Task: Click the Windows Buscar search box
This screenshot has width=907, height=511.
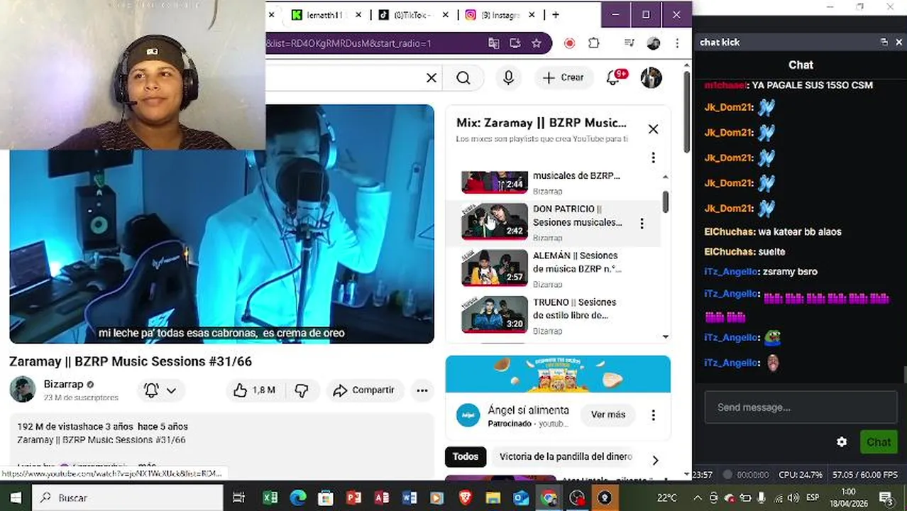Action: [x=128, y=498]
